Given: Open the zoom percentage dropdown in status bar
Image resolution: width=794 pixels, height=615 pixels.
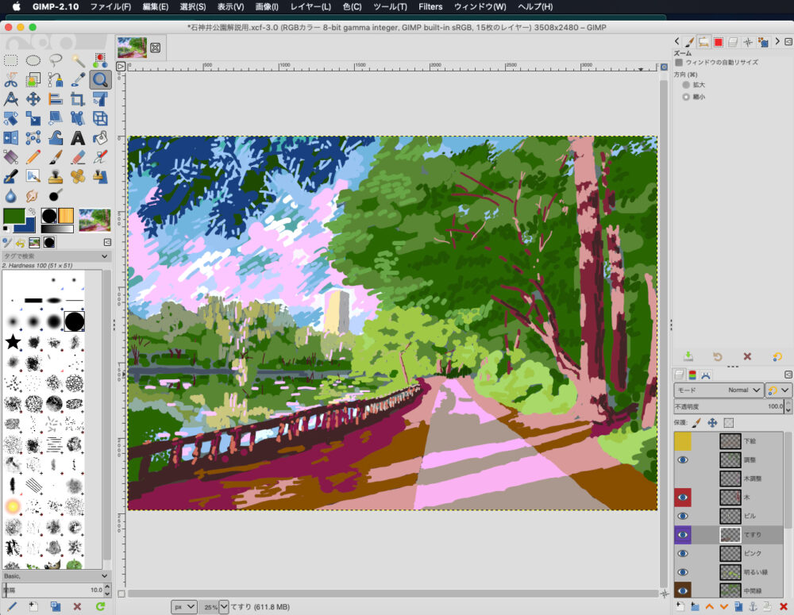Looking at the screenshot, I should pos(223,607).
